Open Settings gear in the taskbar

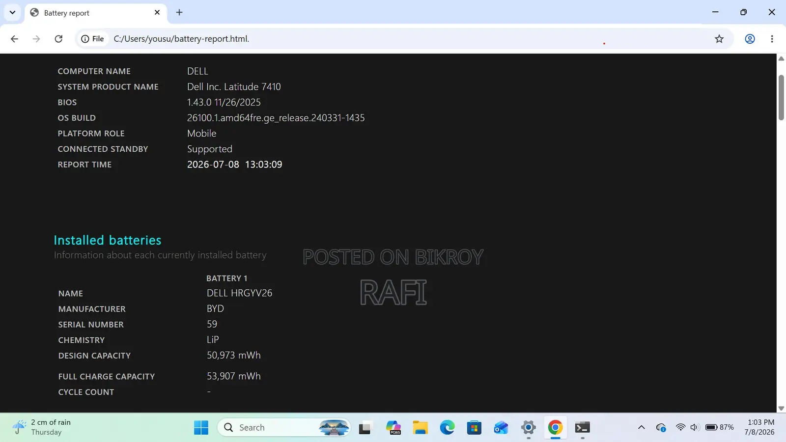529,428
